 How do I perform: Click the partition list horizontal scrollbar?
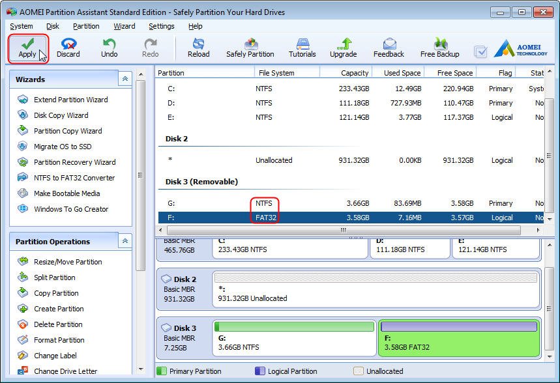click(343, 230)
